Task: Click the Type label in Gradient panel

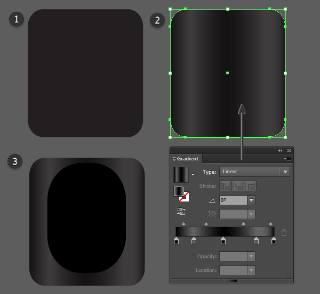Action: (x=209, y=172)
